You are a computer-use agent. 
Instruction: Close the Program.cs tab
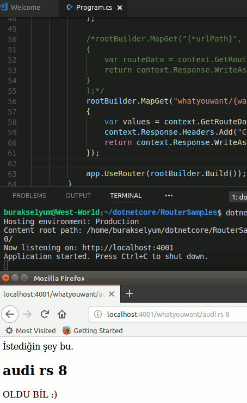[120, 8]
